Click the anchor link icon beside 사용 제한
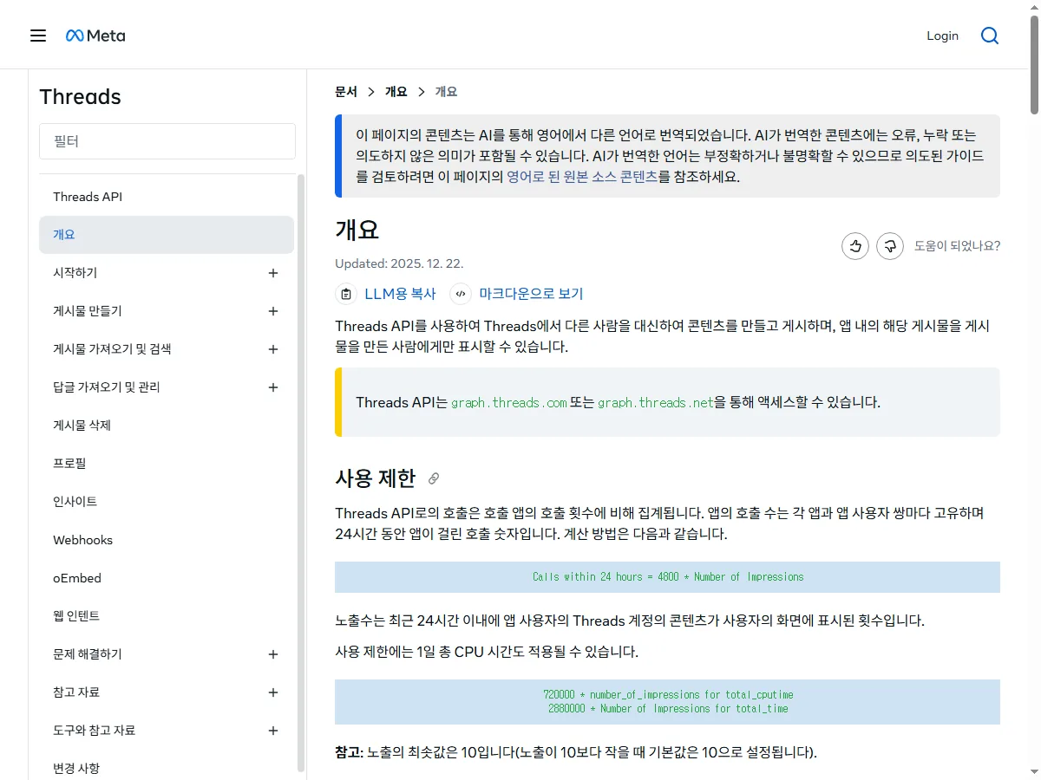The image size is (1041, 780). (434, 478)
